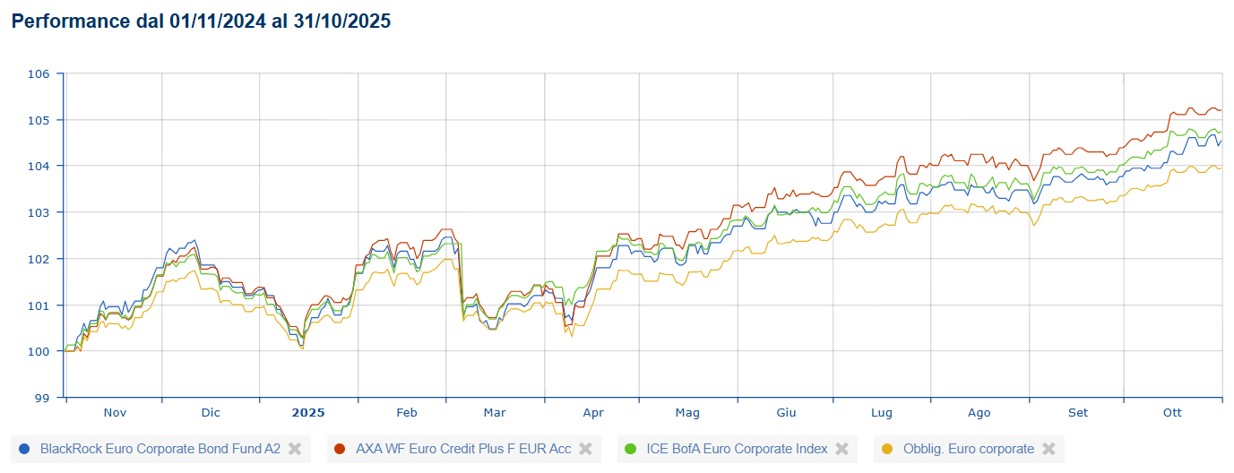Image resolution: width=1234 pixels, height=473 pixels.
Task: Select ICE BofA Euro Corporate Index label
Action: click(735, 449)
